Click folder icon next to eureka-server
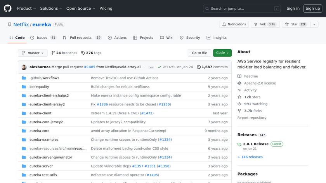 [24, 166]
